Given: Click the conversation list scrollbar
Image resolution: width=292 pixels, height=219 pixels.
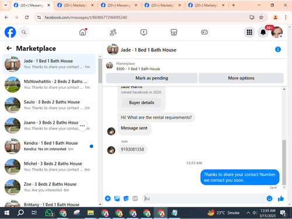Looking at the screenshot, I should [100, 71].
